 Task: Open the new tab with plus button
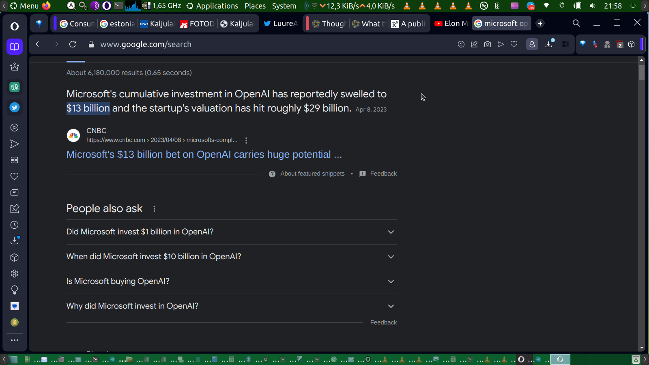(x=540, y=24)
